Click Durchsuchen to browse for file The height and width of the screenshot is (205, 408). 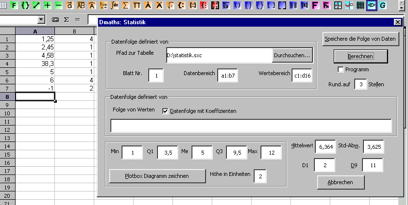292,56
